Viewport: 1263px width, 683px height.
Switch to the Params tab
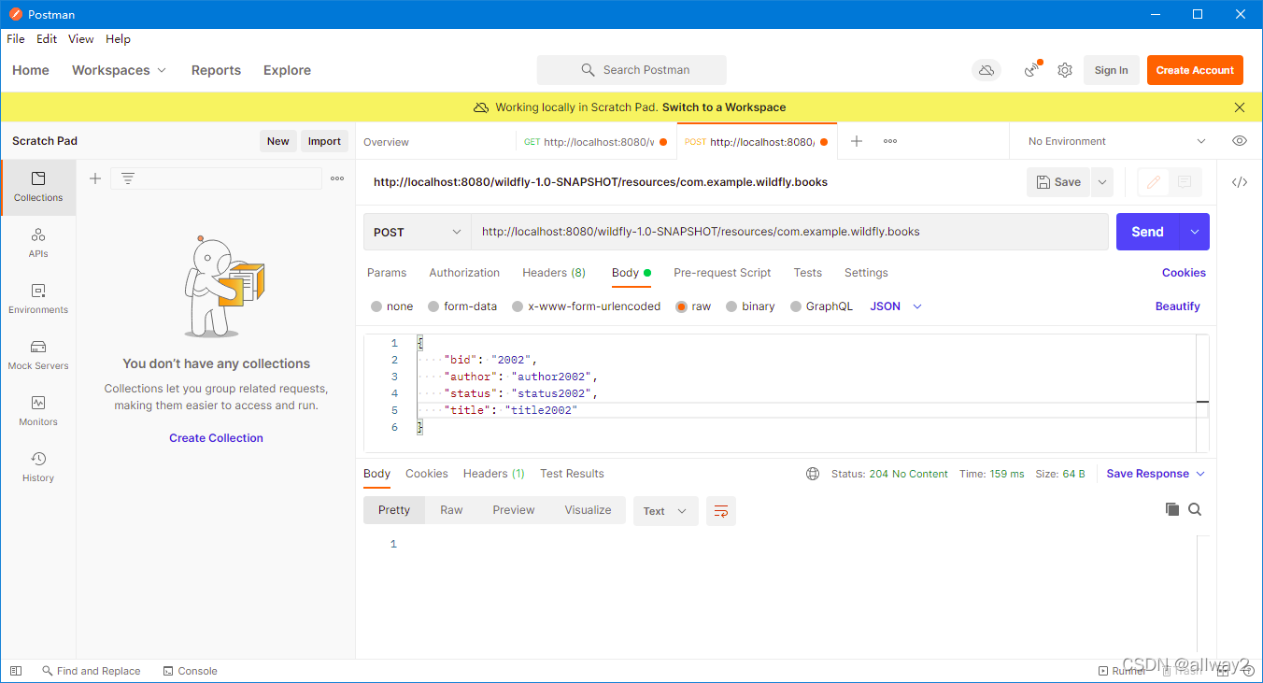coord(387,273)
